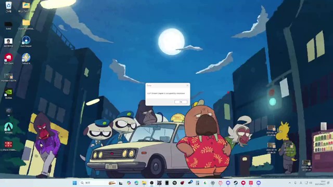This screenshot has width=333, height=187.
Task: Select the Riot Client desktop shortcut
Action: (x=8, y=59)
